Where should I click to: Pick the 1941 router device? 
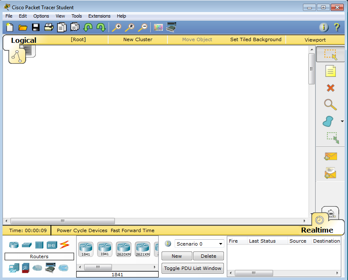click(104, 249)
